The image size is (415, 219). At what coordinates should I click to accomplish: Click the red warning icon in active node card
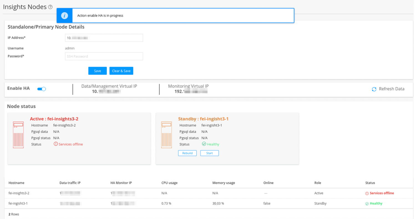[56, 144]
